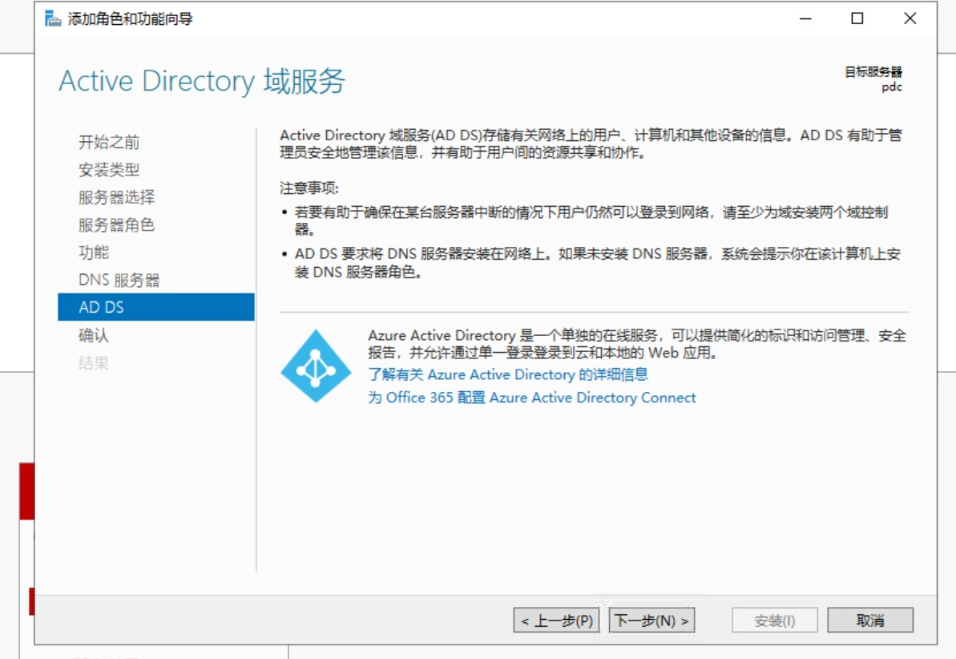Click the 添加角色和功能向导 window title
Screen dimensions: 956x659
(x=131, y=19)
